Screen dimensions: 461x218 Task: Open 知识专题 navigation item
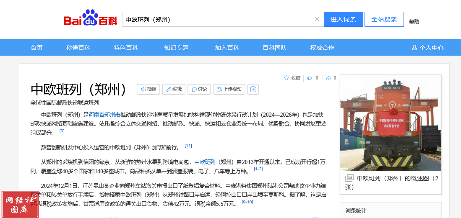pyautogui.click(x=177, y=48)
